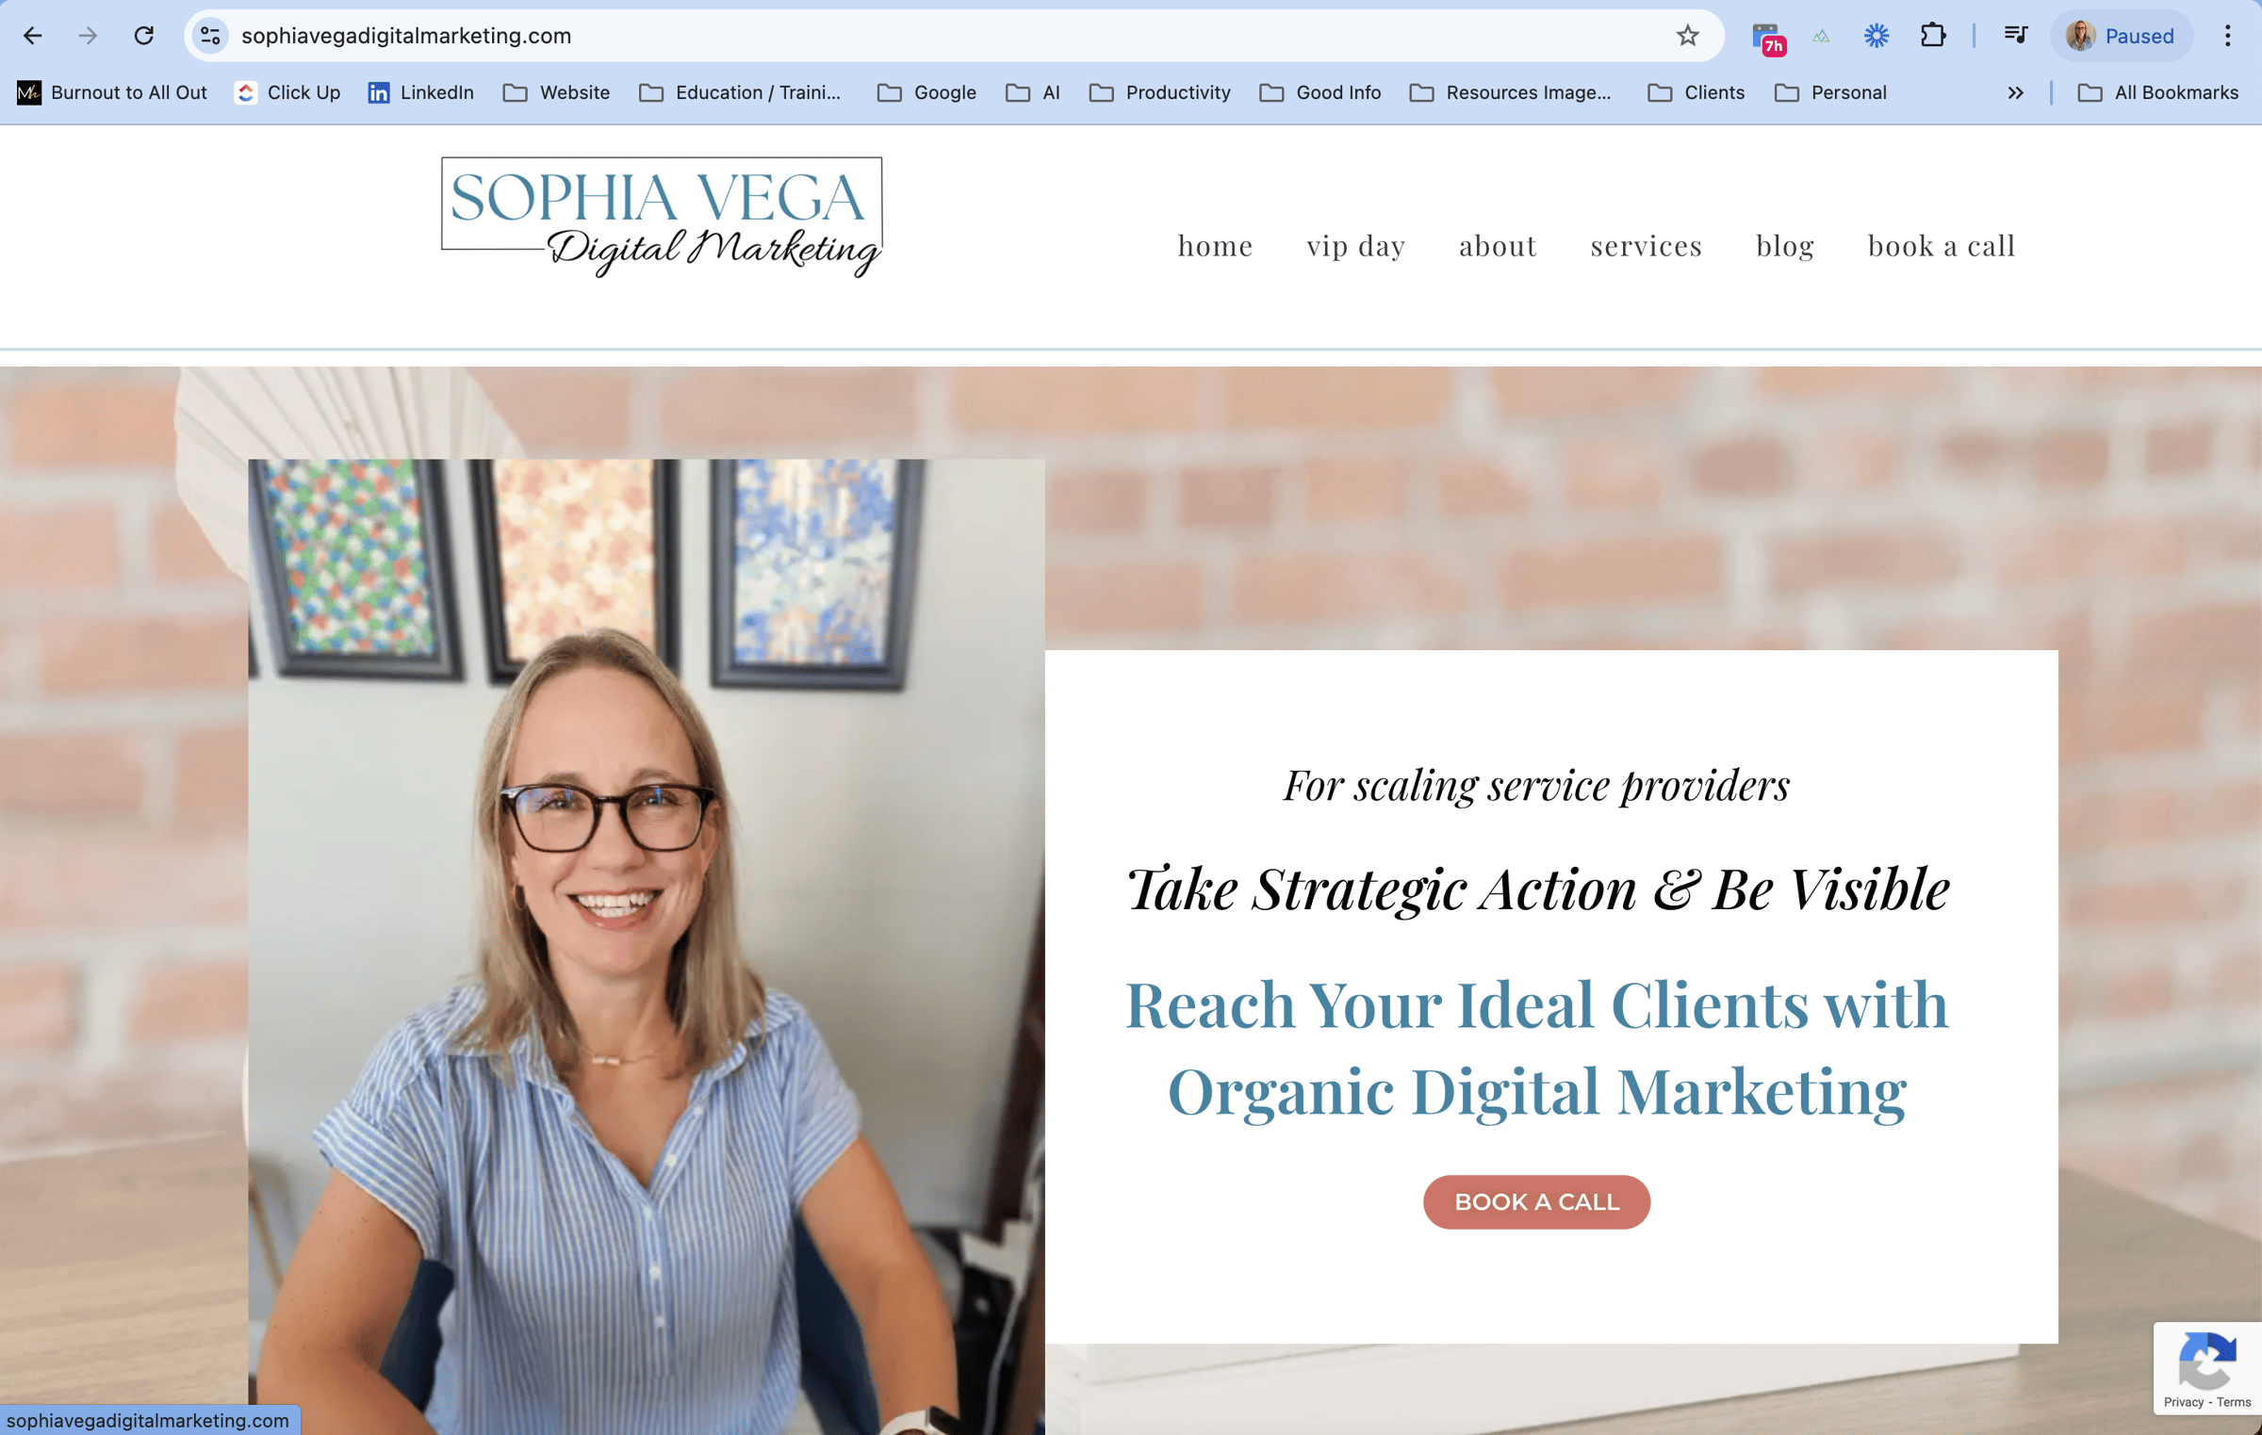2262x1435 pixels.
Task: Open the Paused profile button
Action: point(2121,36)
